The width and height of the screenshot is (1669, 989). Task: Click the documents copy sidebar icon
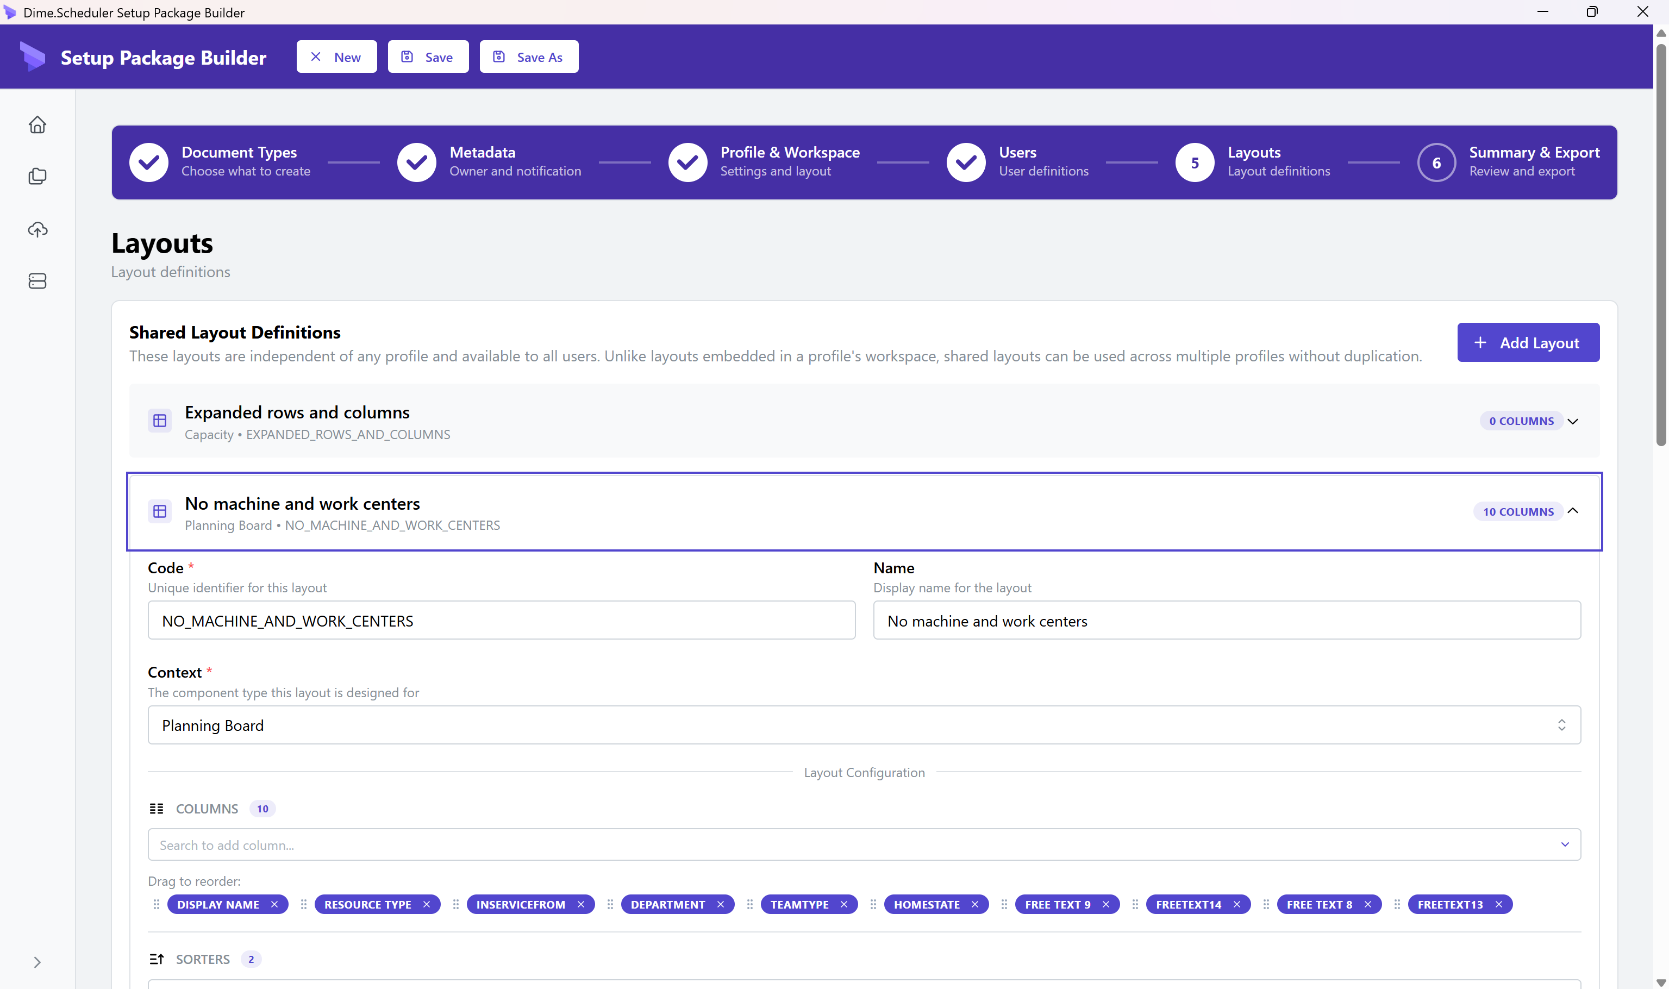point(37,176)
